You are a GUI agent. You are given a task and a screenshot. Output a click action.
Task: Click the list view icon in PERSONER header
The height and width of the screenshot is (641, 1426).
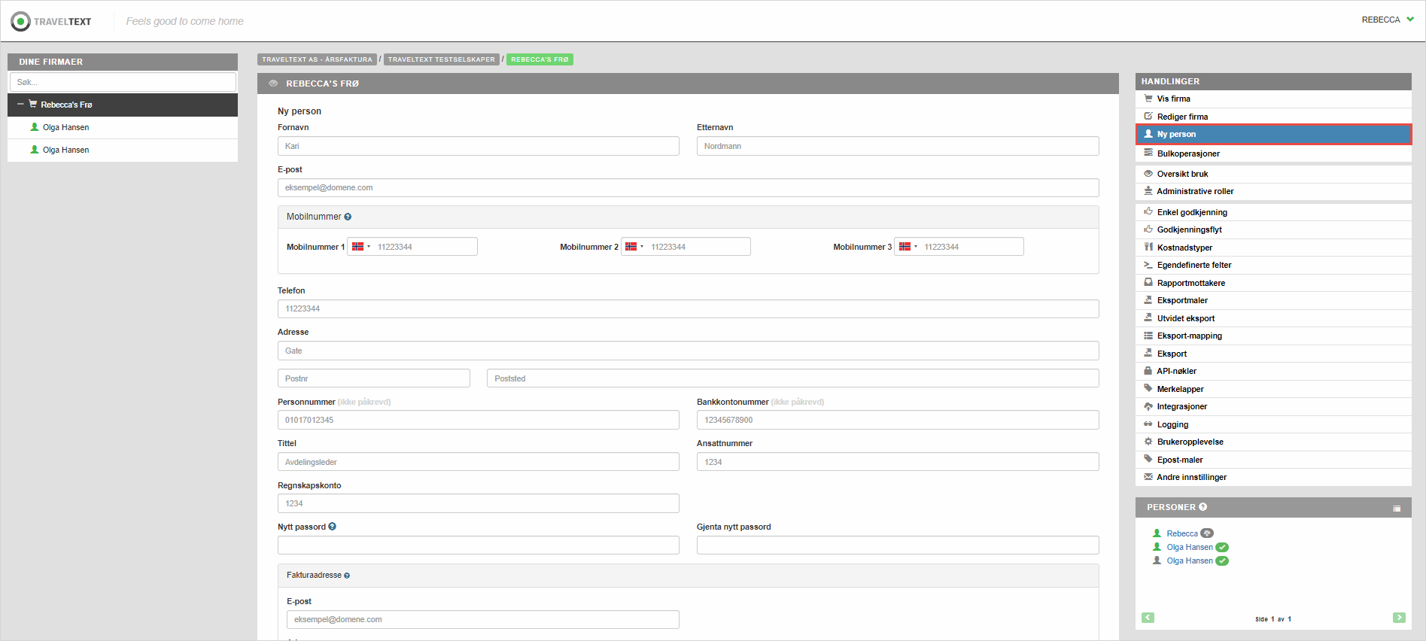1397,509
